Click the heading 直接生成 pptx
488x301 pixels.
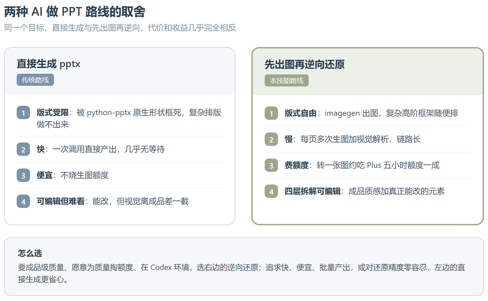coord(49,64)
